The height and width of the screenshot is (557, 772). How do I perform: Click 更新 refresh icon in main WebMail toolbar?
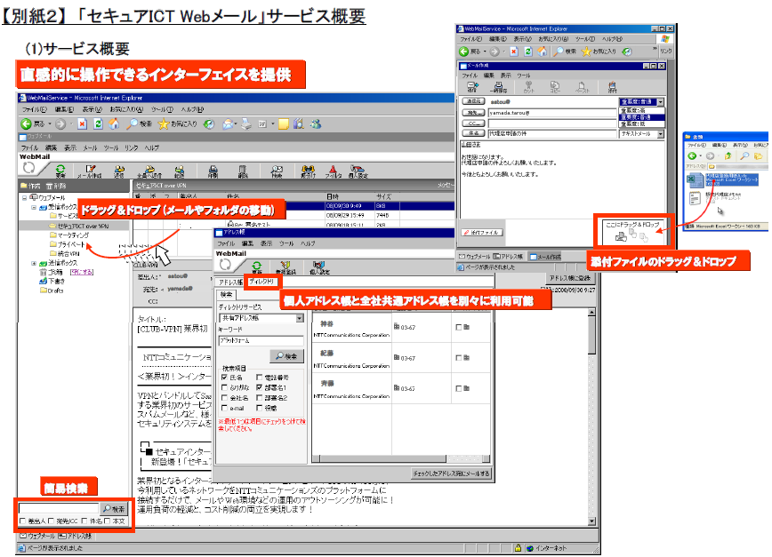coord(60,171)
